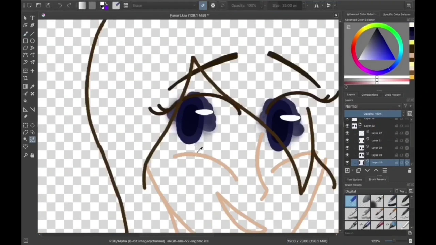Viewport: 436px width, 245px height.
Task: Move the layer down with the down arrow
Action: pos(367,170)
